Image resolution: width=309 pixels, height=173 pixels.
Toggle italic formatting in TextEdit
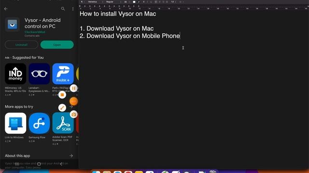point(147,2)
